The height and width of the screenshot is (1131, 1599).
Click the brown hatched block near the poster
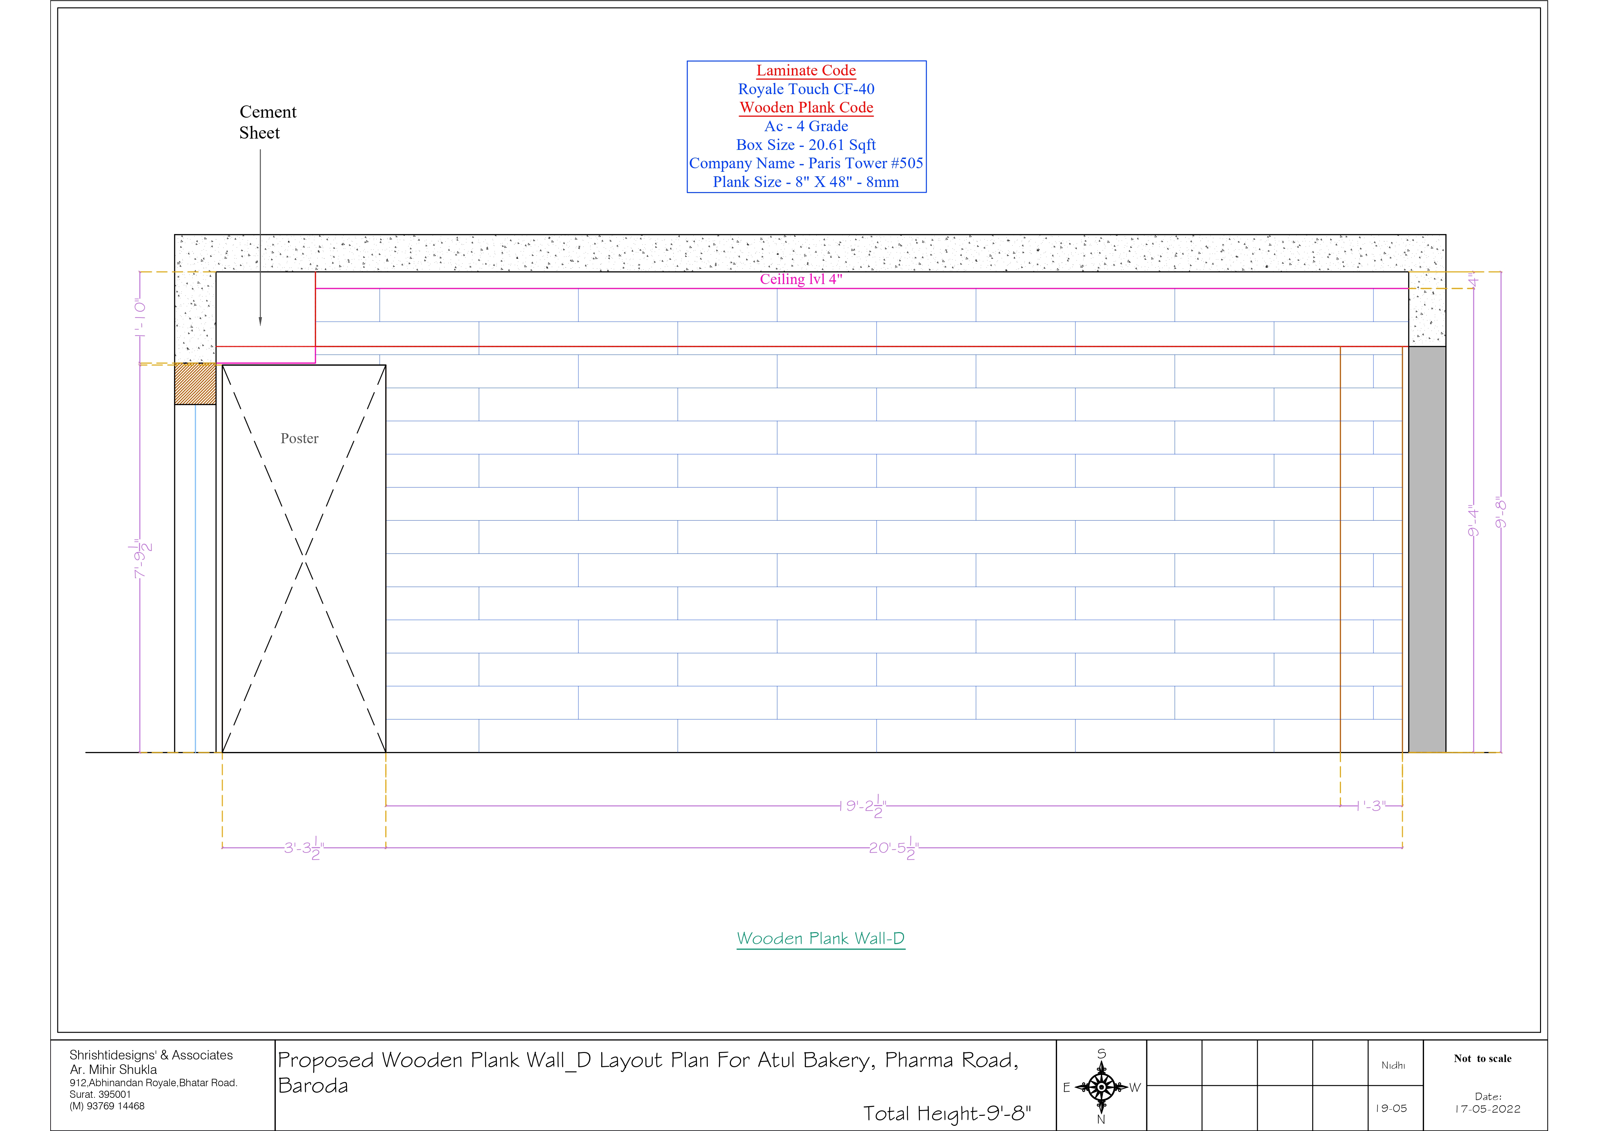coord(195,384)
